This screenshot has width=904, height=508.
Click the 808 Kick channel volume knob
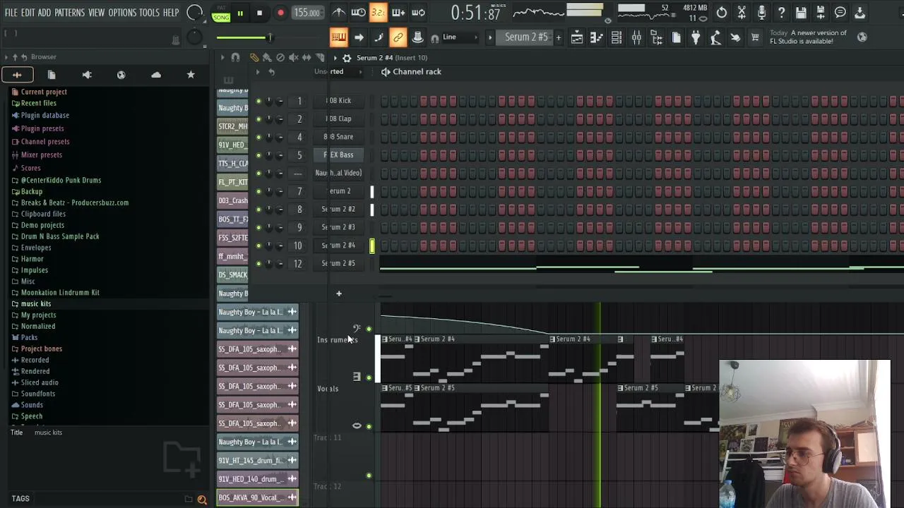280,101
